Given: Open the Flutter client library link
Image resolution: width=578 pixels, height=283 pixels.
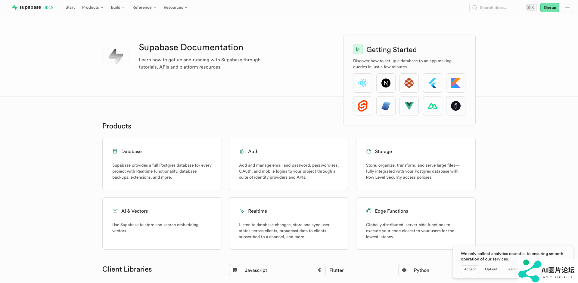Looking at the screenshot, I should tap(337, 270).
